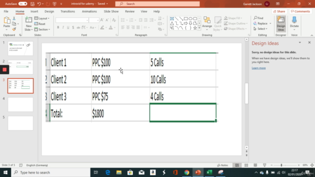The width and height of the screenshot is (315, 177).
Task: Toggle the Notes pane button
Action: 223,165
